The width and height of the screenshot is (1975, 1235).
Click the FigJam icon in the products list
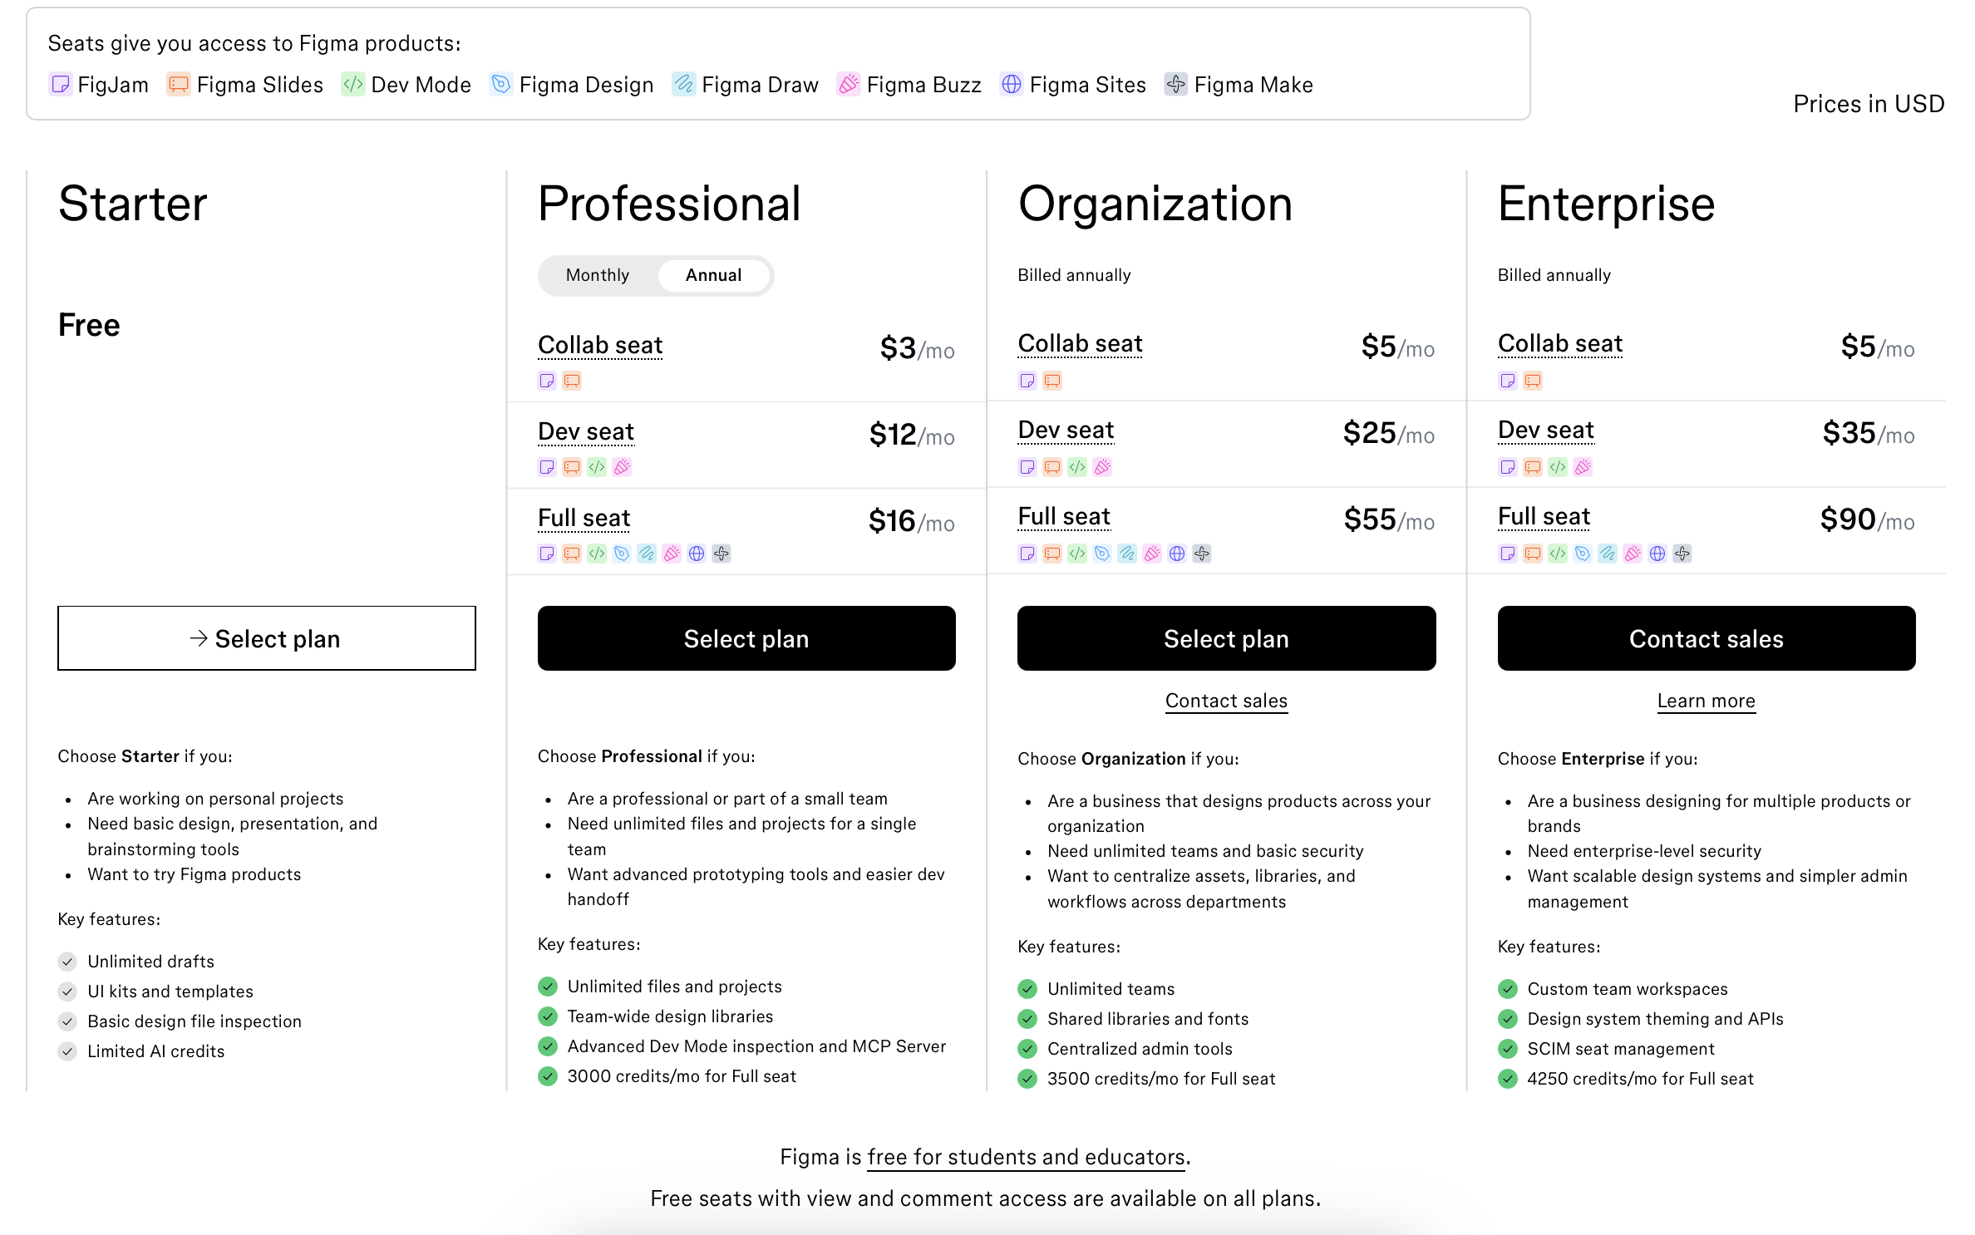(60, 85)
